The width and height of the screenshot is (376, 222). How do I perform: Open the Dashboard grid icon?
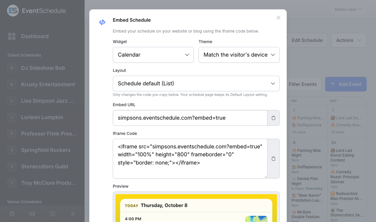[12, 36]
